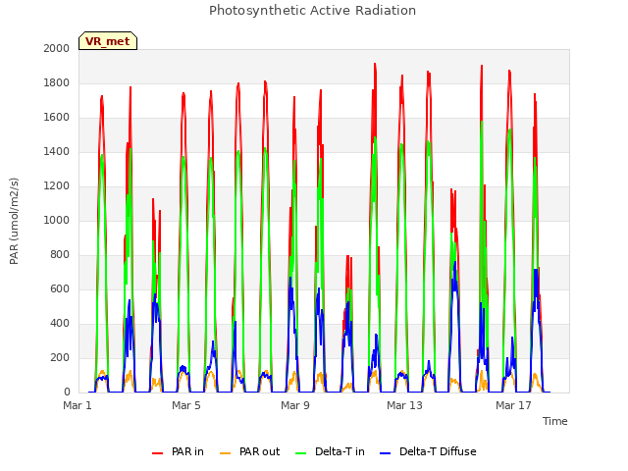Click the orange PAR out legend swatch

(x=226, y=453)
